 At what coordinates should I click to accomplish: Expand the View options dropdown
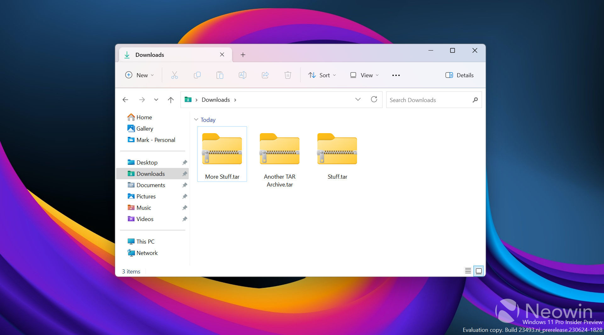[x=364, y=75]
